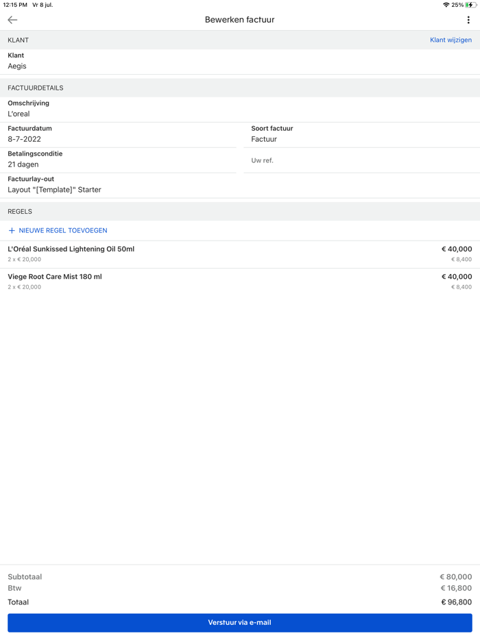Navigate back using the back arrow
This screenshot has height=640, width=480.
coord(12,20)
